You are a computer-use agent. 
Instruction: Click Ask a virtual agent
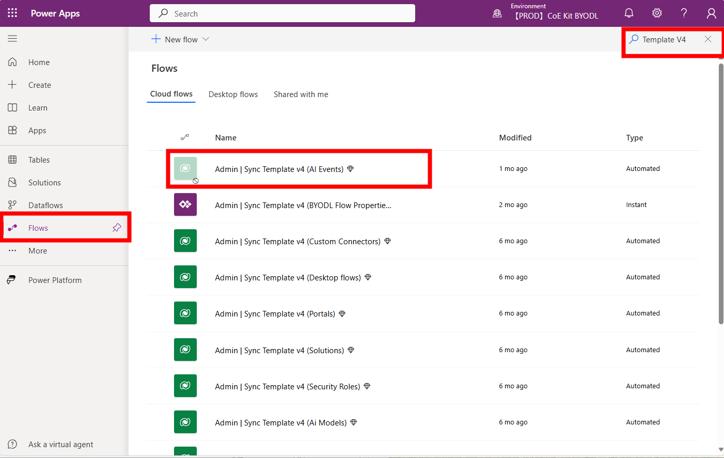(61, 444)
